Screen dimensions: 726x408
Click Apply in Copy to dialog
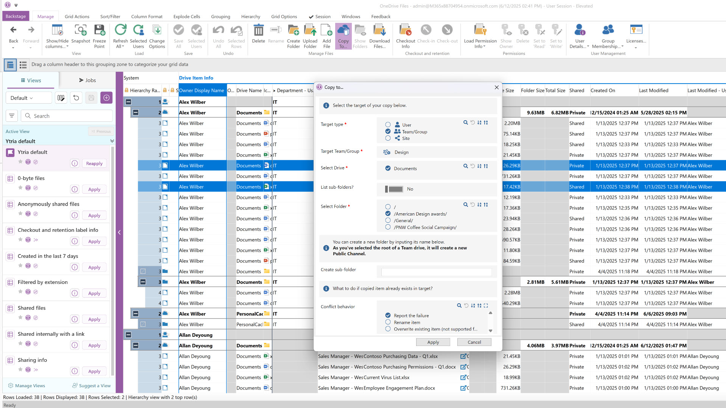(x=433, y=342)
